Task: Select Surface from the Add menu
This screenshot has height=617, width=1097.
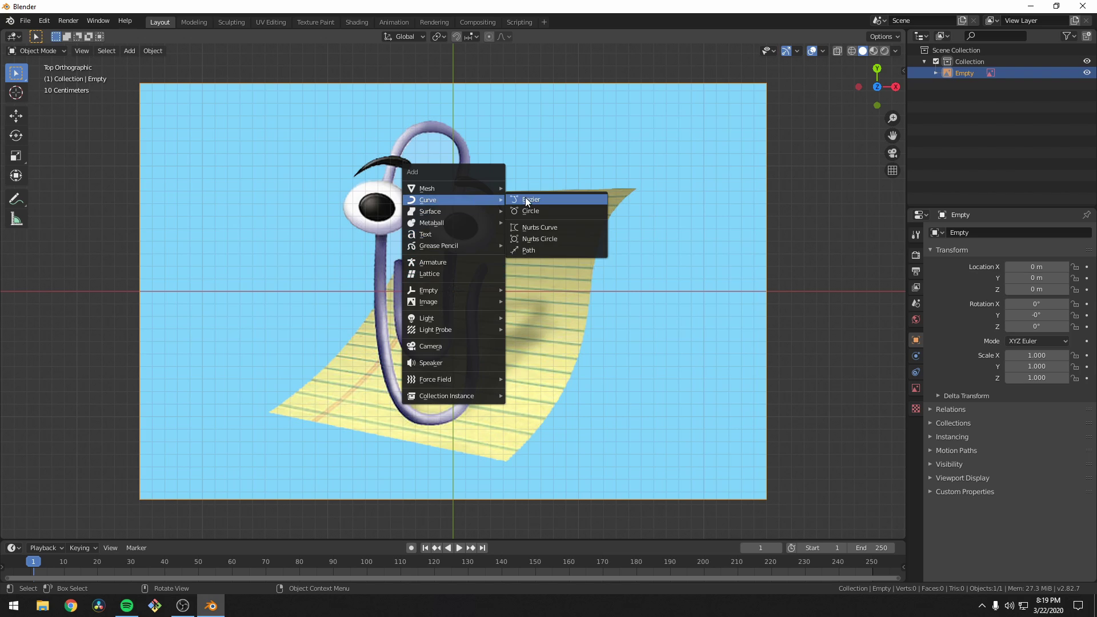Action: tap(430, 211)
